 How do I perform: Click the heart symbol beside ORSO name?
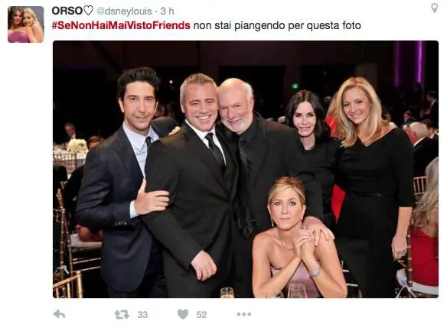point(88,11)
